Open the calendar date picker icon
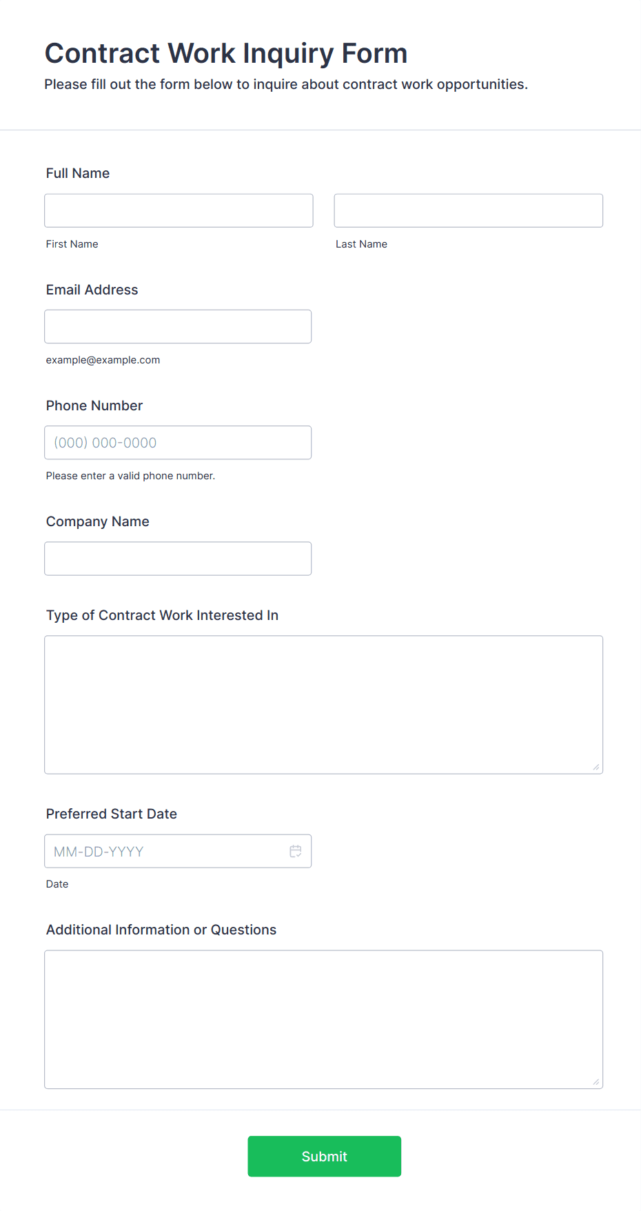Viewport: 641px width, 1211px height. 296,851
